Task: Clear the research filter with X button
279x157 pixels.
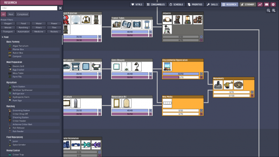Action: [60, 8]
